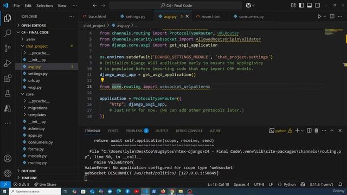347x195 pixels.
Task: Click Live Share in status bar
Action: (x=45, y=184)
